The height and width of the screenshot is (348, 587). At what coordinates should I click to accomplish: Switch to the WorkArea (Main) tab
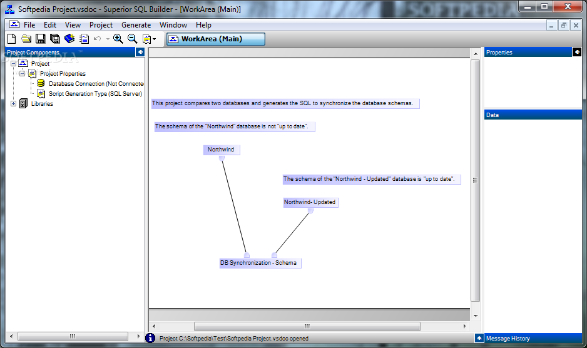tap(216, 39)
